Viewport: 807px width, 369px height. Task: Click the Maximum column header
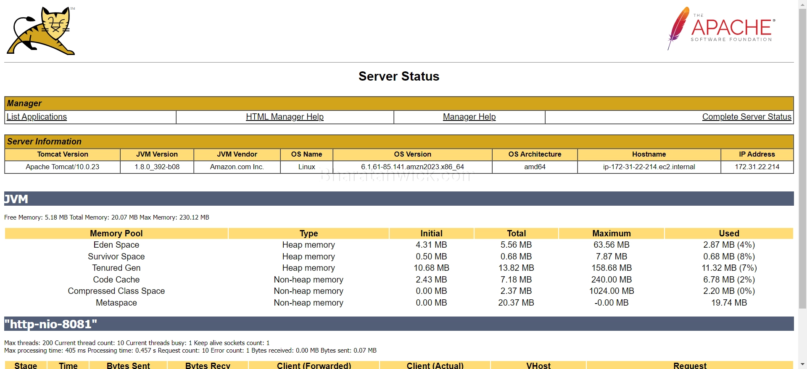point(612,233)
